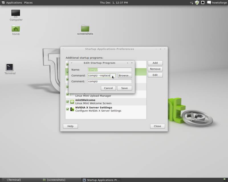Viewport: 228px width, 182px height.
Task: Toggle the NVIDIA X Server Settings checkbox
Action: (x=68, y=109)
